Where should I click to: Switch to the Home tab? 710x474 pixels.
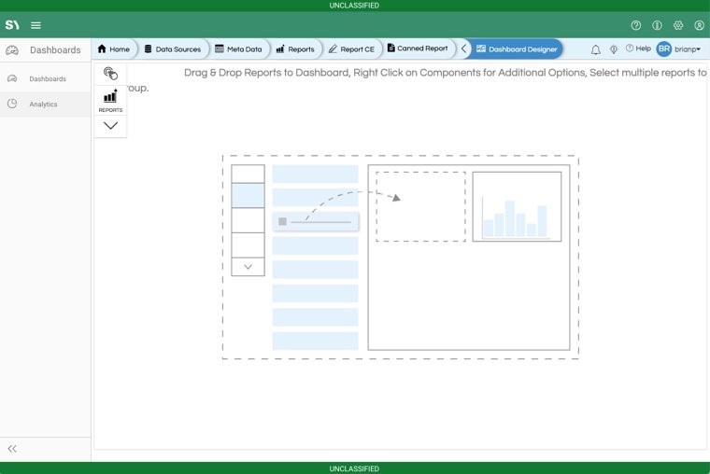click(x=114, y=49)
